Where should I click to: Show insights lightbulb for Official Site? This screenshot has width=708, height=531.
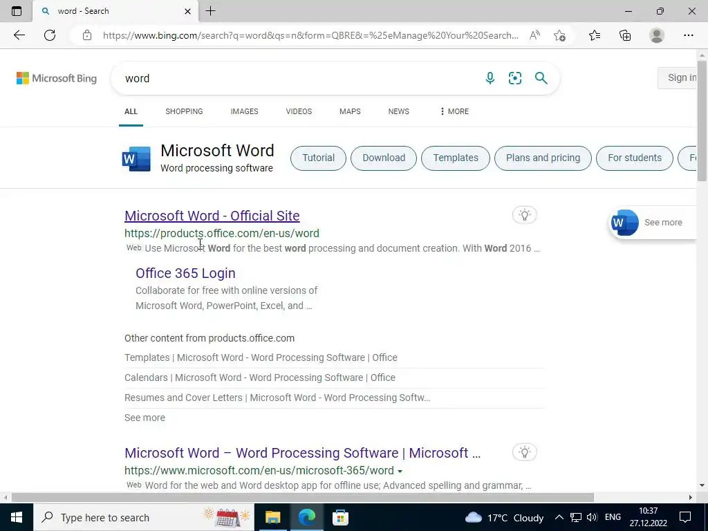click(x=524, y=215)
